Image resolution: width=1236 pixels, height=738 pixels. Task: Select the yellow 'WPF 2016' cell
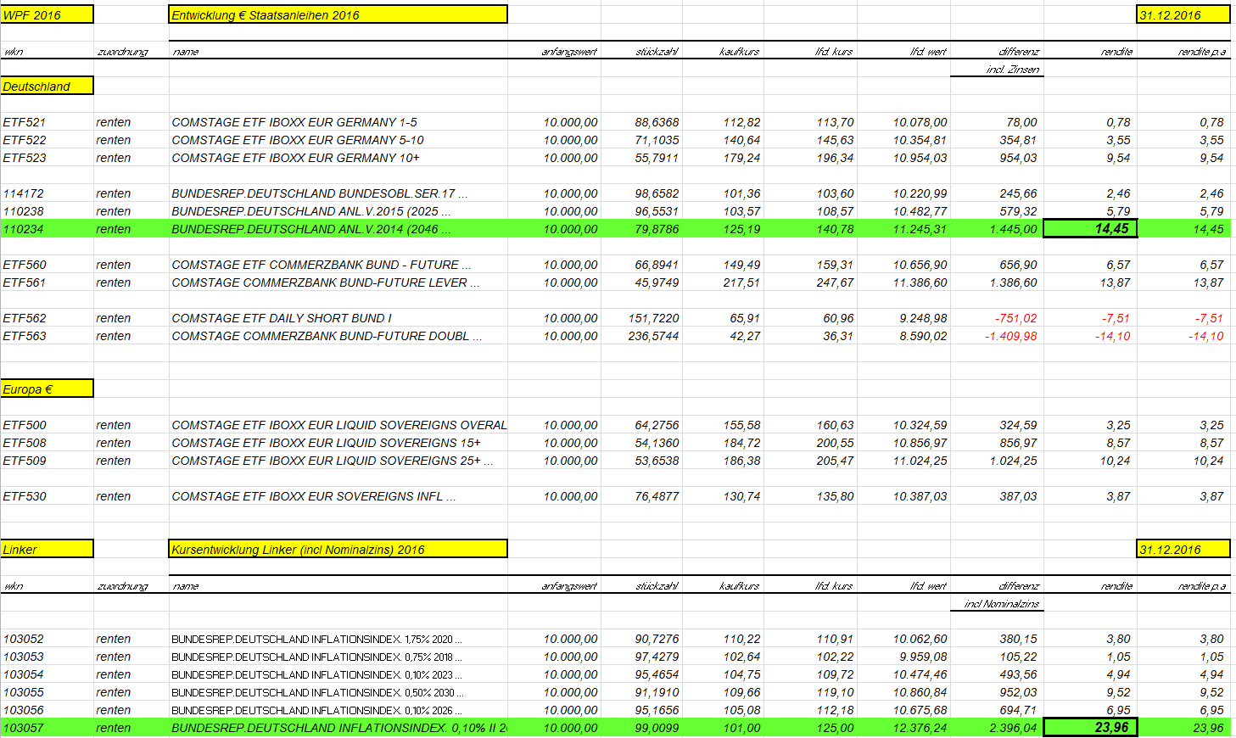[47, 14]
